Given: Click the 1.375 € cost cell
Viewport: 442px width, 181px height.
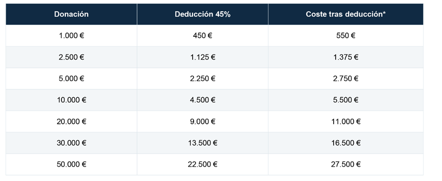Looking at the screenshot, I should [x=346, y=57].
